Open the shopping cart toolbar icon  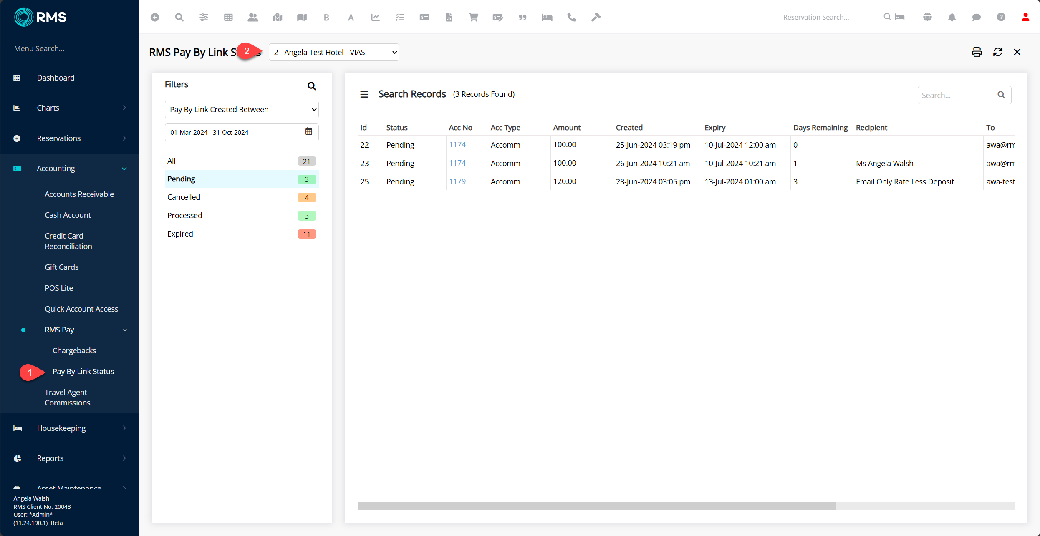[x=474, y=17]
